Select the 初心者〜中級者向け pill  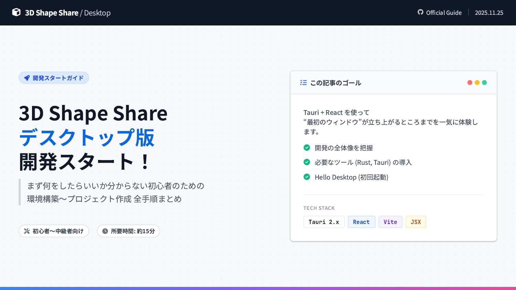pyautogui.click(x=54, y=231)
